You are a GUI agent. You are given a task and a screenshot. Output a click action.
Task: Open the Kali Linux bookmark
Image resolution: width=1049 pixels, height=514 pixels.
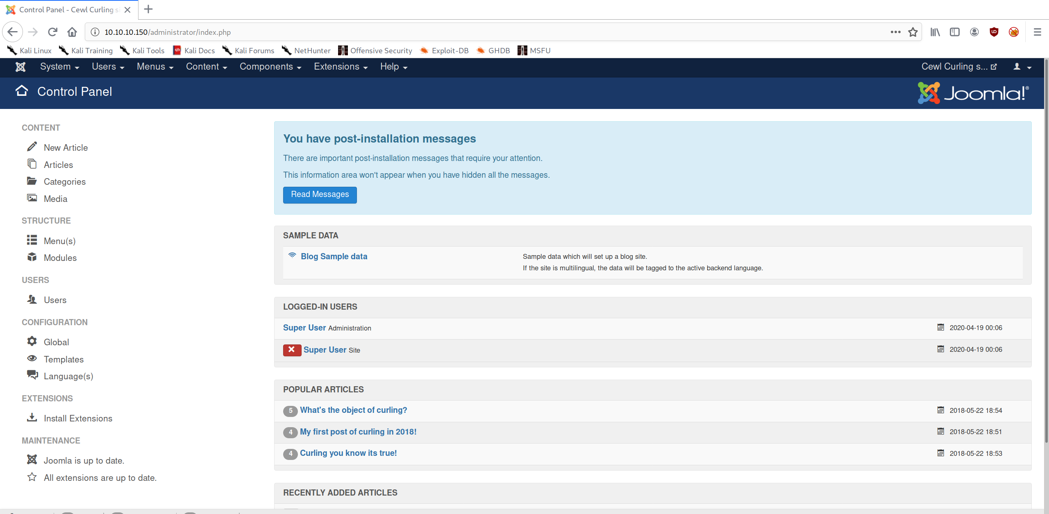tap(30, 50)
